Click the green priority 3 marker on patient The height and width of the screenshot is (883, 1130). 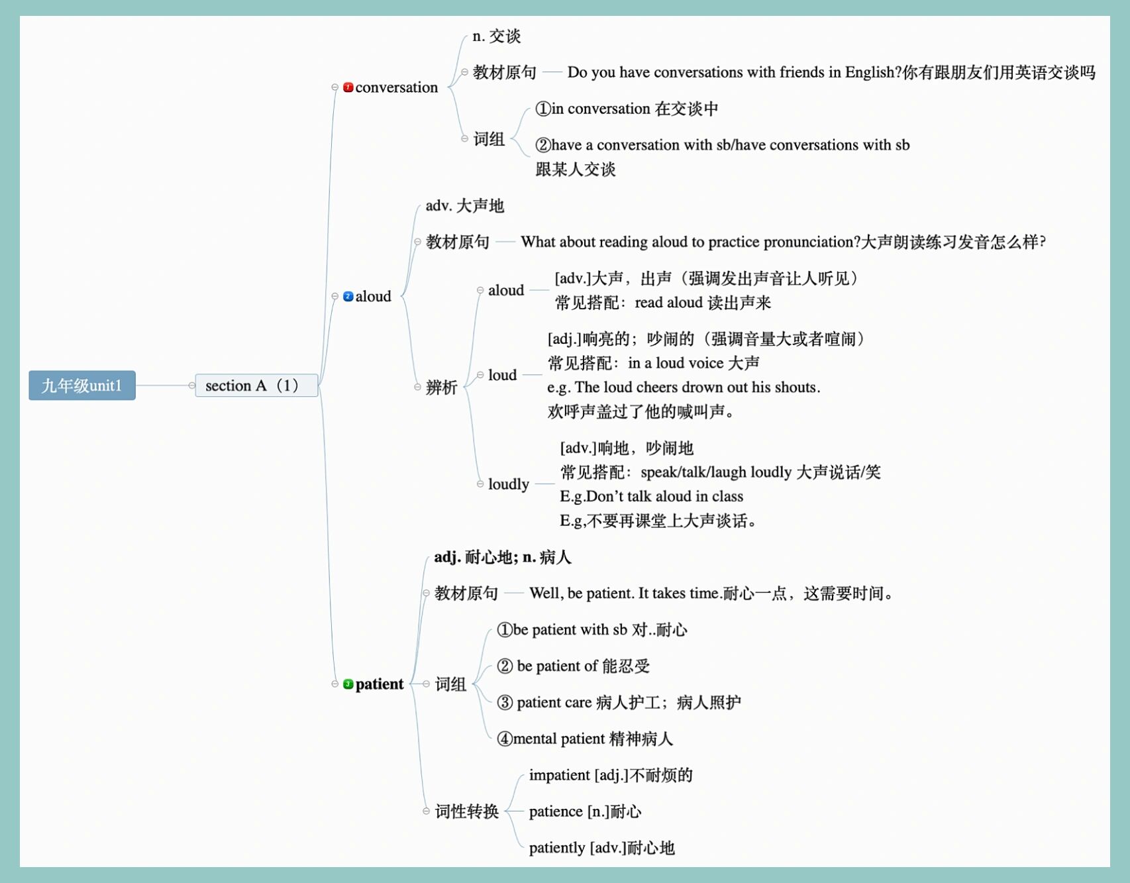point(348,684)
